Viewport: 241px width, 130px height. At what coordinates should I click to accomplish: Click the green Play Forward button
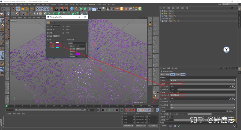point(110,110)
